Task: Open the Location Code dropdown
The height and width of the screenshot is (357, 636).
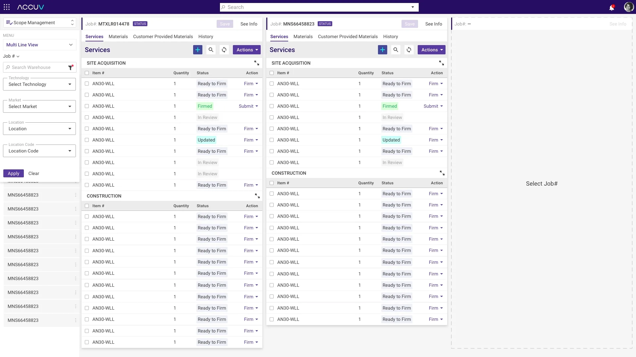Action: (39, 151)
